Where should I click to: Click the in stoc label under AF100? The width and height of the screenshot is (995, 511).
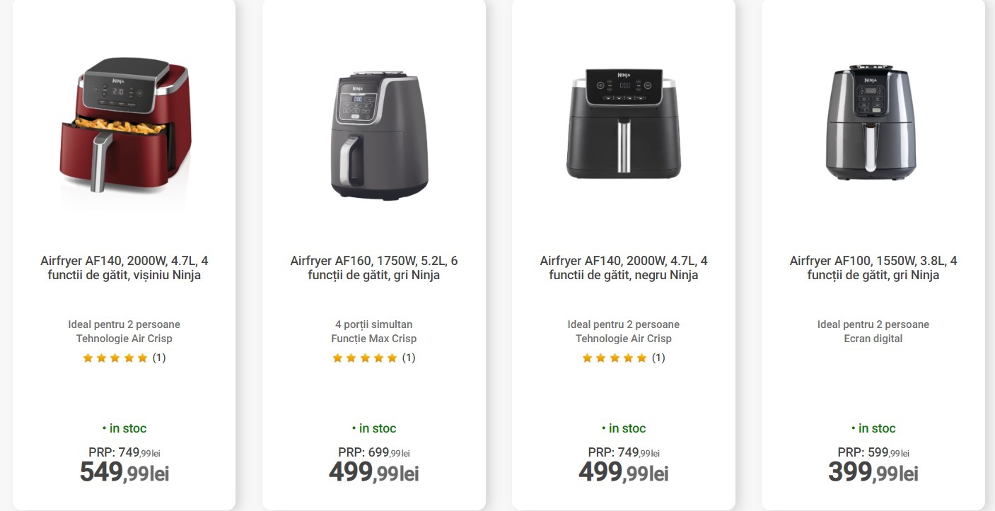click(x=873, y=428)
